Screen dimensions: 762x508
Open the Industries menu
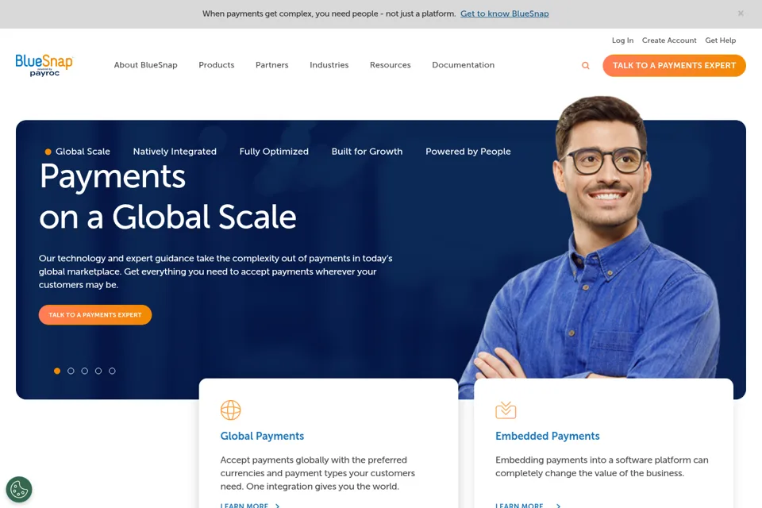point(329,65)
